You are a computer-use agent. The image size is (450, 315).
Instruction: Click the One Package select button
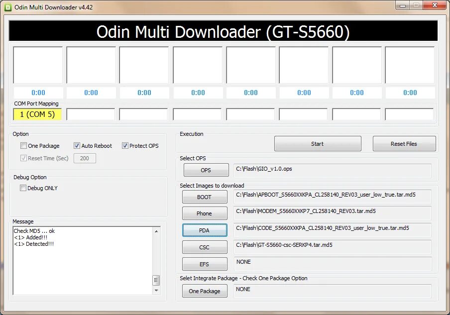[x=205, y=291]
